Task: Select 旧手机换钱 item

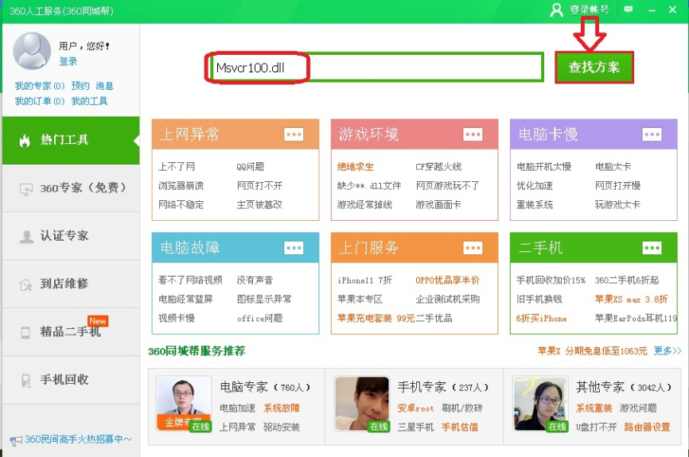Action: (x=539, y=299)
